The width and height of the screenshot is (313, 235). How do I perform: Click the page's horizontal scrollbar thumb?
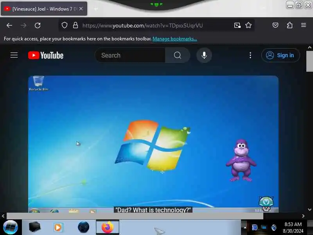135,216
